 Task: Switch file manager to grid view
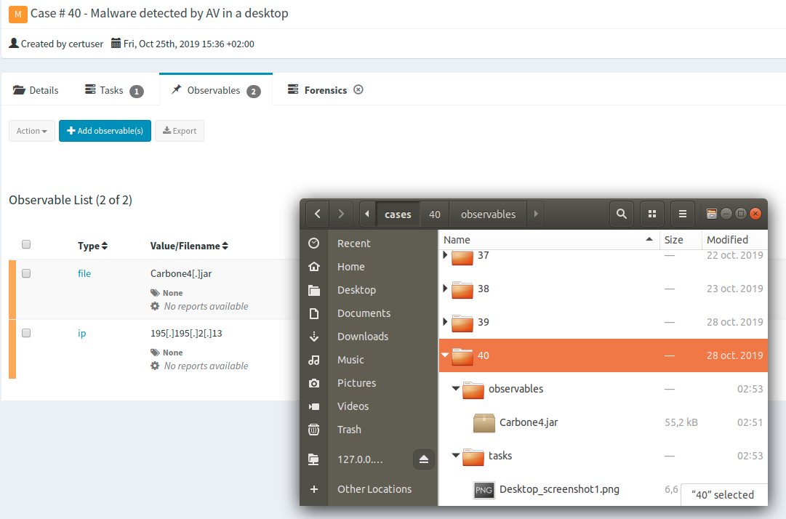[x=651, y=213]
